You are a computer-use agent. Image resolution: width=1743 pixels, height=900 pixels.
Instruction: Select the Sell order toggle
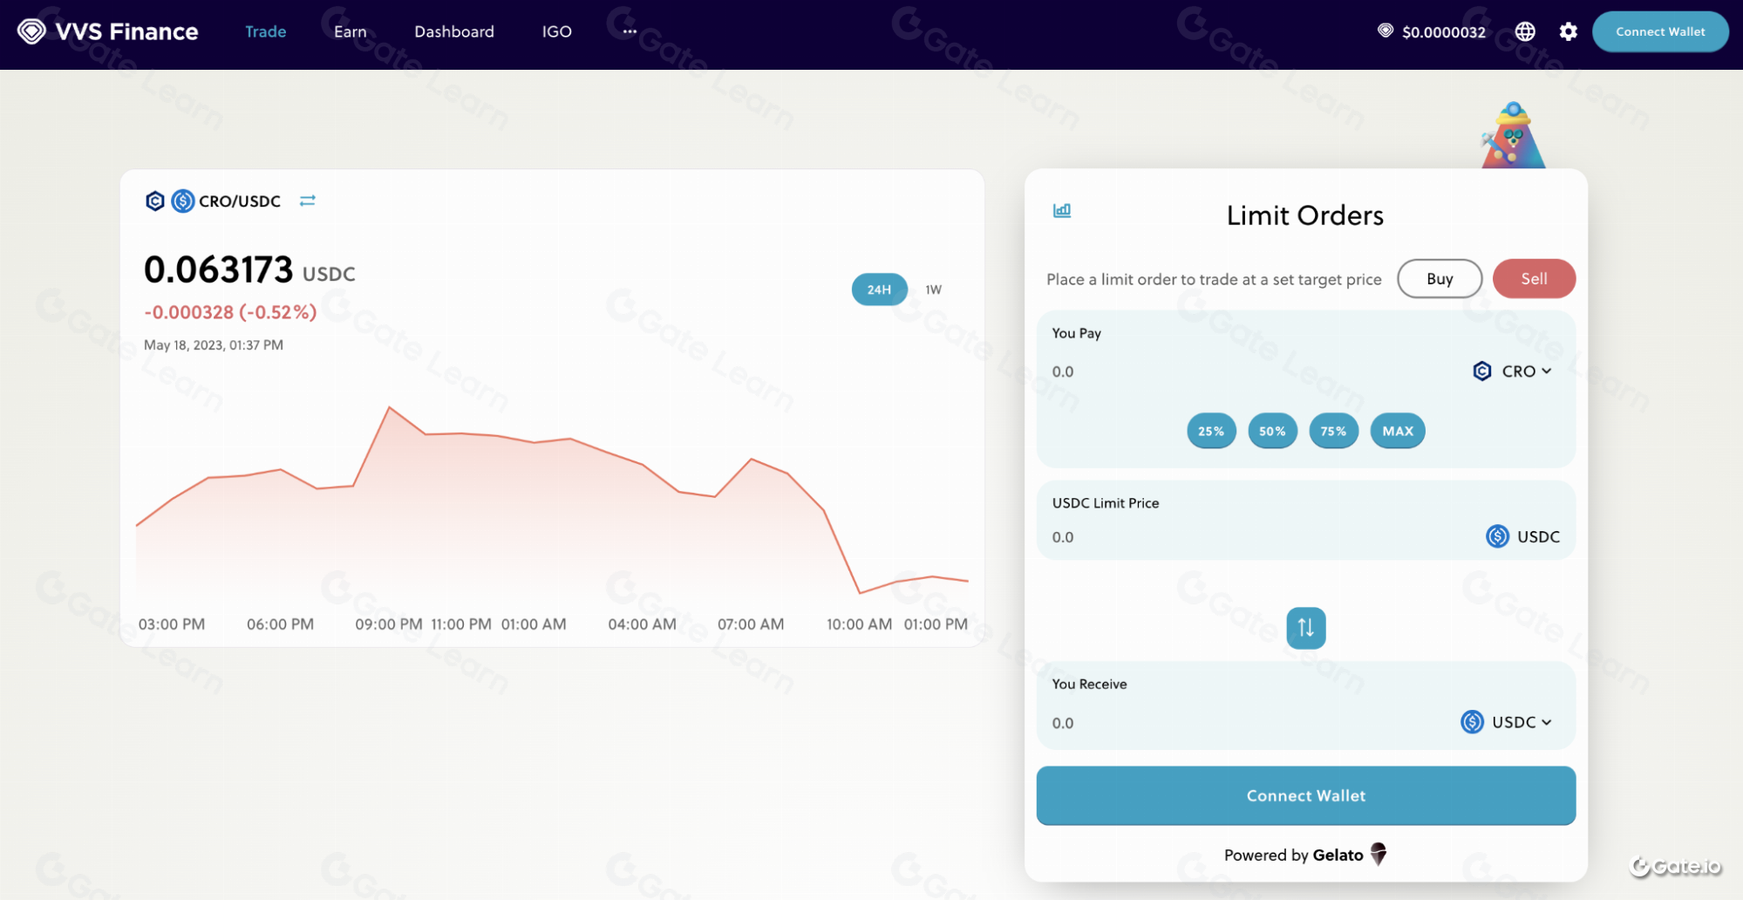point(1533,279)
